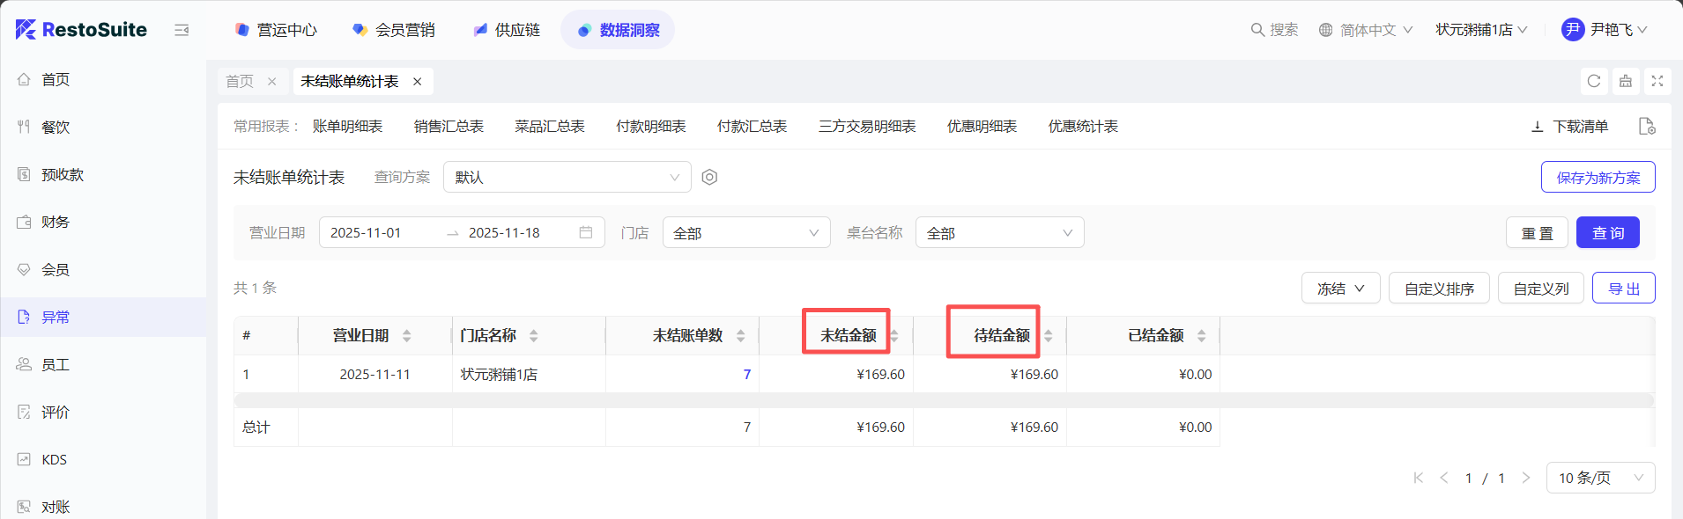Viewport: 1683px width, 519px height.
Task: Switch to 供应链 top menu
Action: tap(507, 30)
